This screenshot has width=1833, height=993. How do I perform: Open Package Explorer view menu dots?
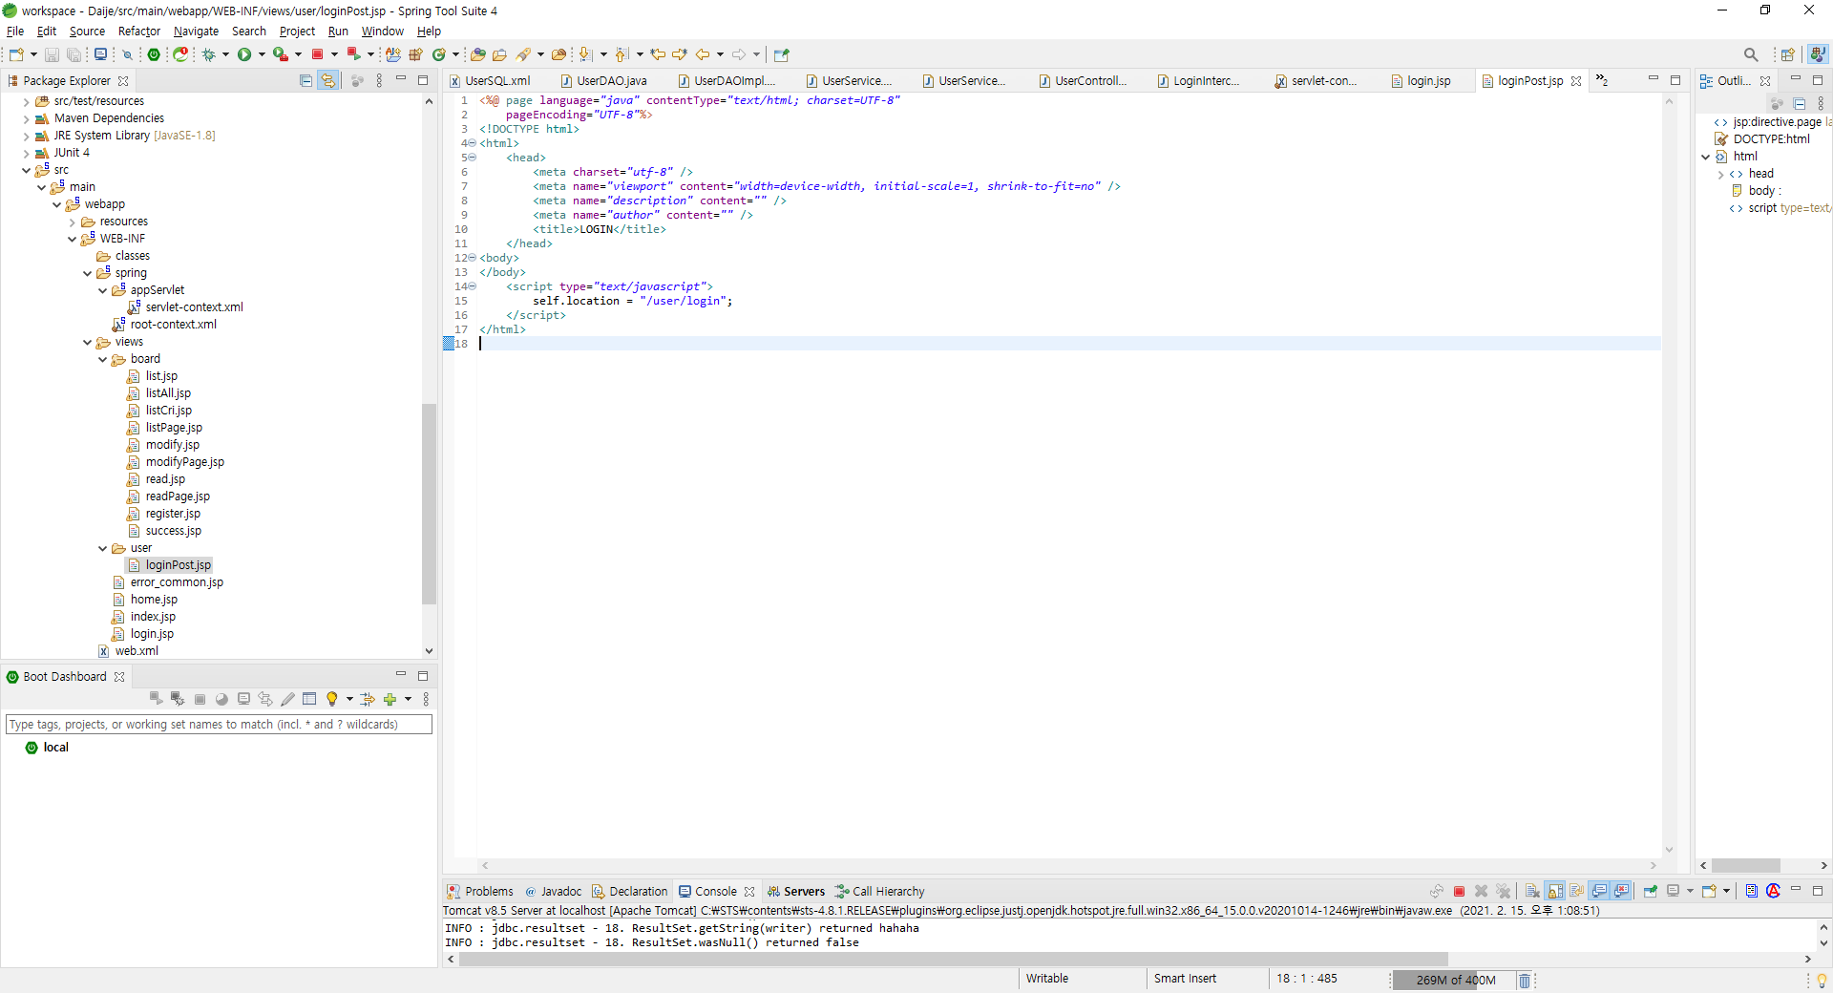point(379,81)
